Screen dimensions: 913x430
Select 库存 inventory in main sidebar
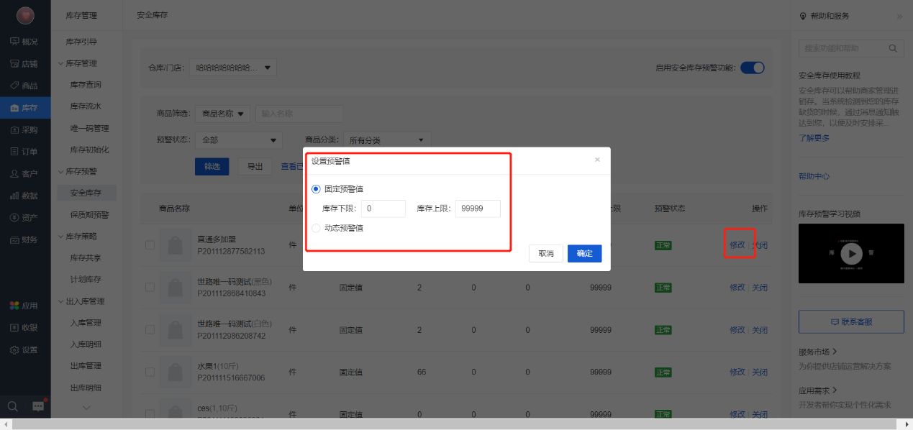pos(24,108)
